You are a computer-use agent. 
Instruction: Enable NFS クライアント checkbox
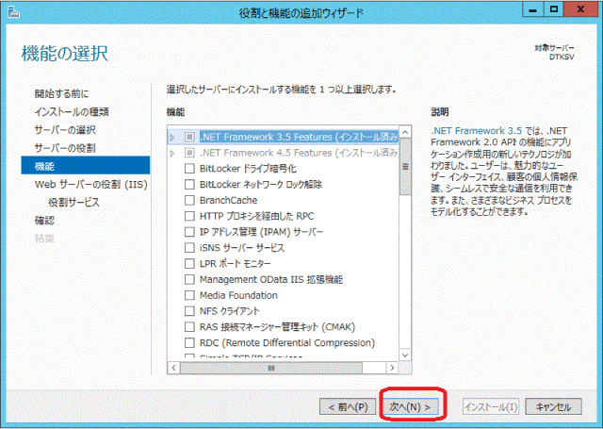[189, 311]
